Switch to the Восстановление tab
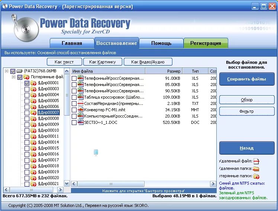Screen dimensions: 278x211 tap(117, 43)
